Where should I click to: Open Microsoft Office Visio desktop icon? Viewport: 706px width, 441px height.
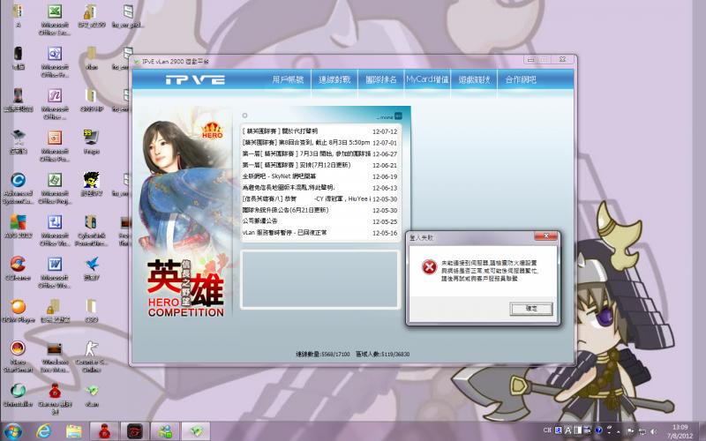pos(55,229)
